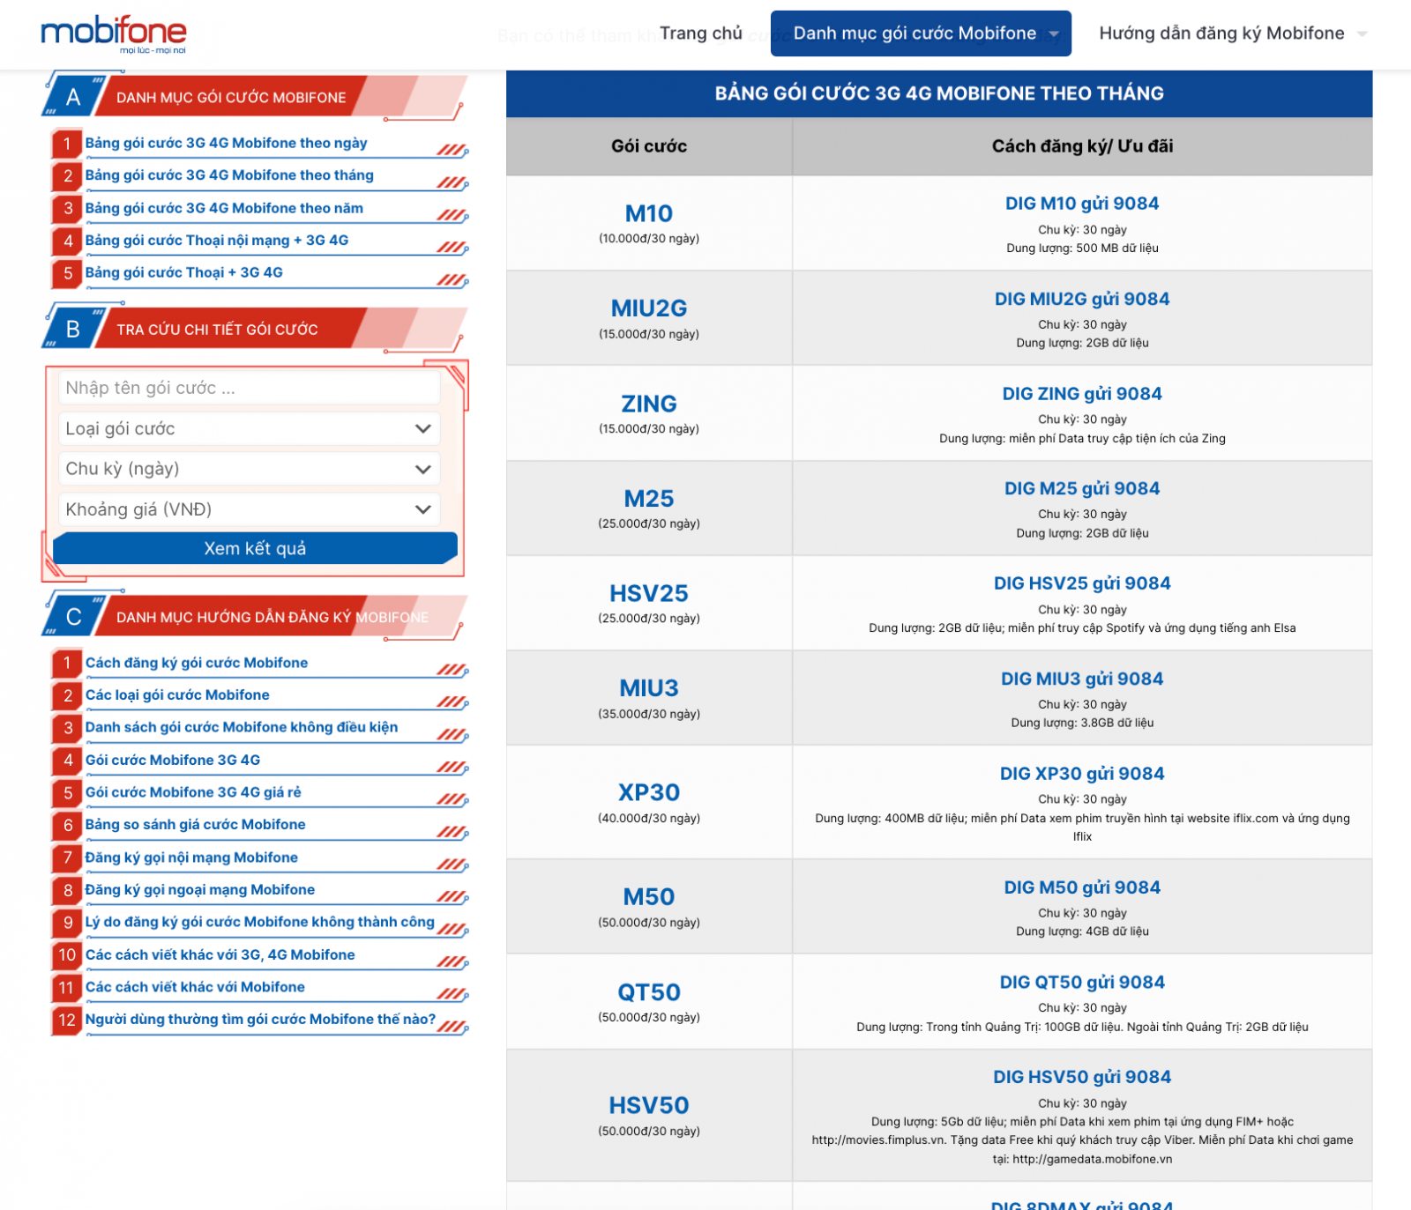Open Lý do đăng ký không thành công
1411x1210 pixels.
tap(260, 922)
